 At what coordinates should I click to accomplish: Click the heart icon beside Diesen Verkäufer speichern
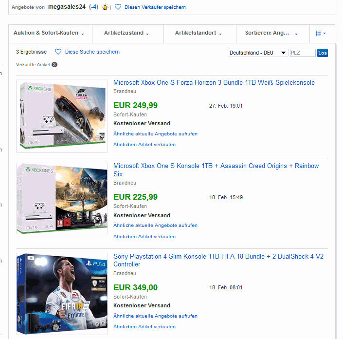pyautogui.click(x=118, y=7)
